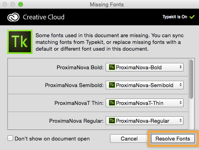Click Tk icon beside ProximaNovaT-Thin
Viewport: 199px width, 150px height.
[112, 103]
